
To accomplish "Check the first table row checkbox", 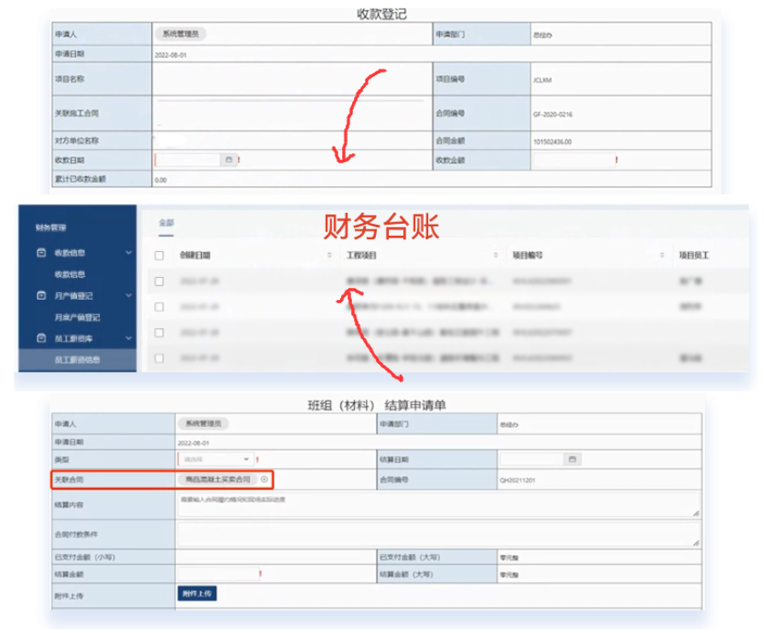I will tap(159, 280).
